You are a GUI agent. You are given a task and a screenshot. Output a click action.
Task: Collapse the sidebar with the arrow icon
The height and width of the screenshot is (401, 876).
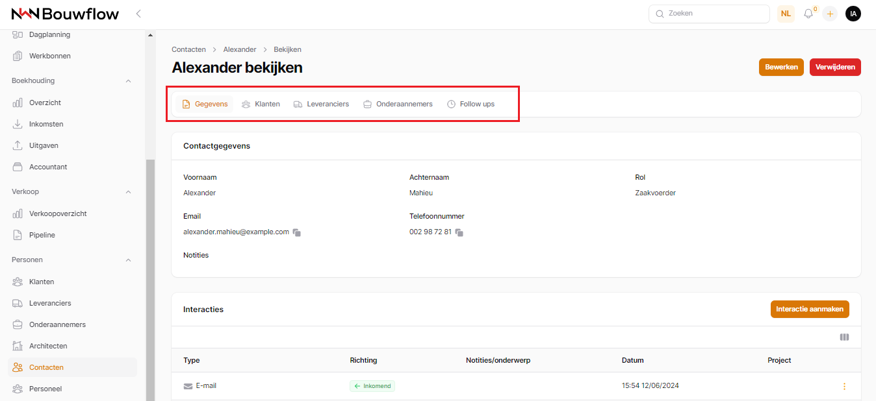tap(138, 14)
